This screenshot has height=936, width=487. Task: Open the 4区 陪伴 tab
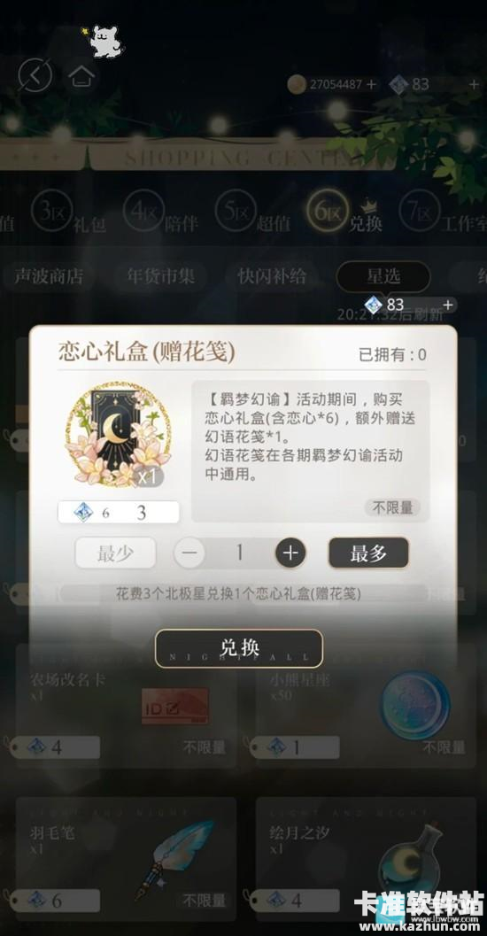[x=160, y=213]
